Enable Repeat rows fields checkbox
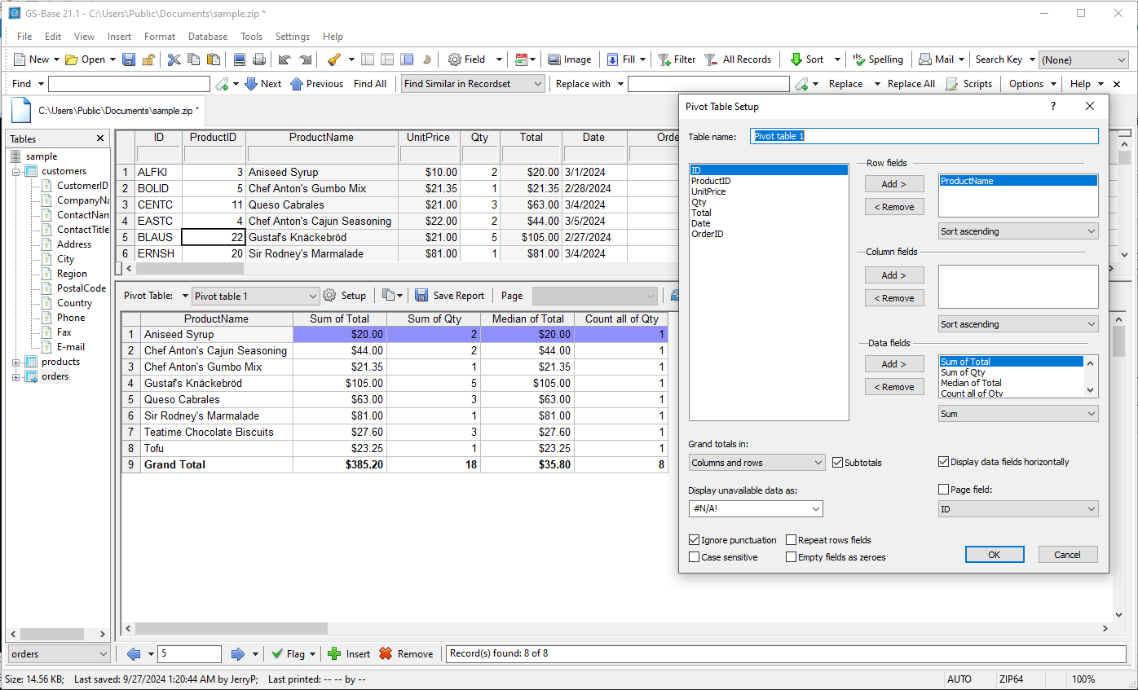Viewport: 1138px width, 690px height. point(791,540)
